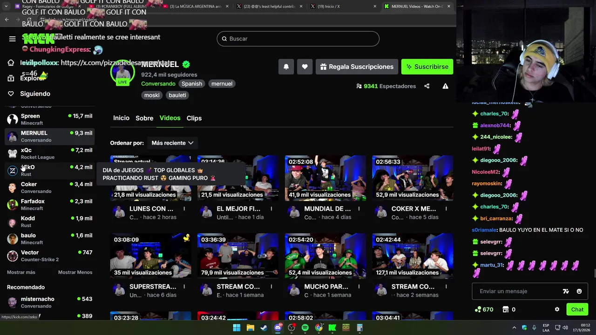Open options menu for COKER X ME video

[446, 209]
